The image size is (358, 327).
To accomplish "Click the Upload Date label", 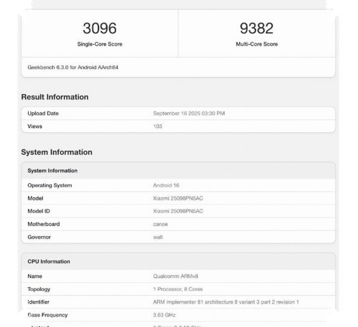I will point(43,113).
